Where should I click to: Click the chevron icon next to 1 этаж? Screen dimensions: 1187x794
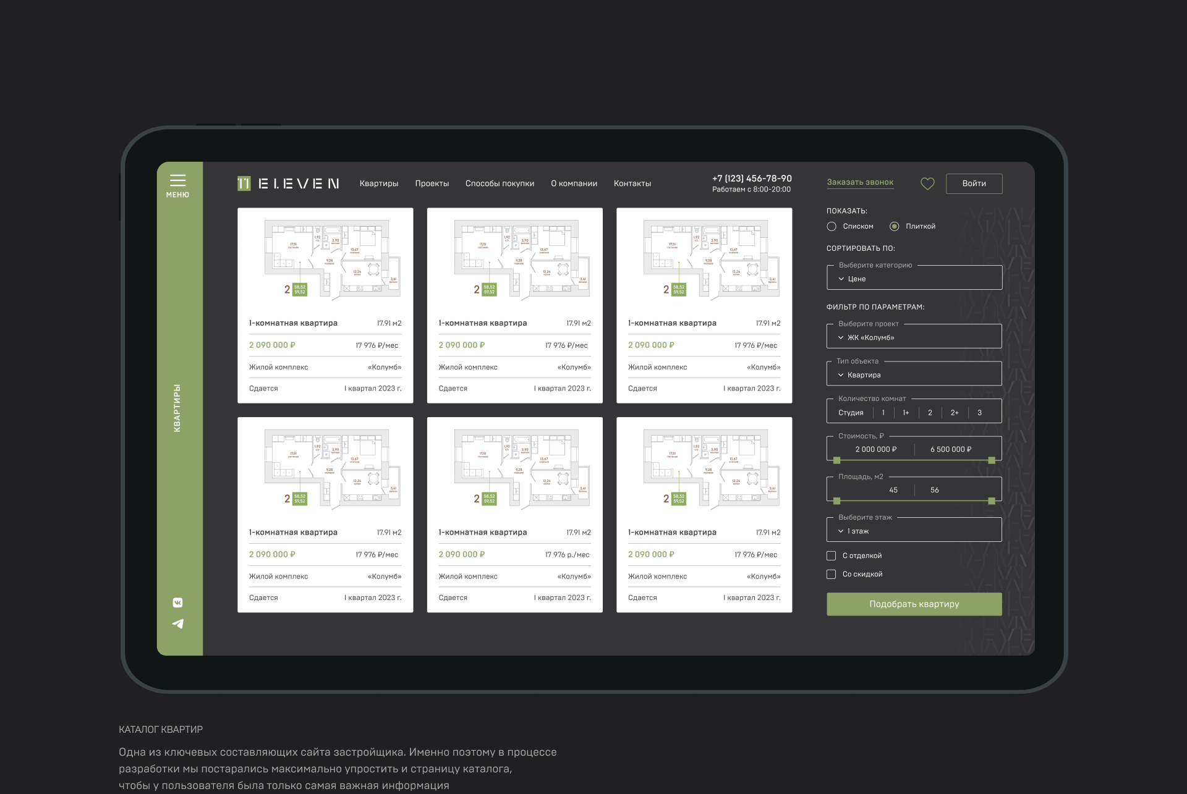click(x=841, y=531)
